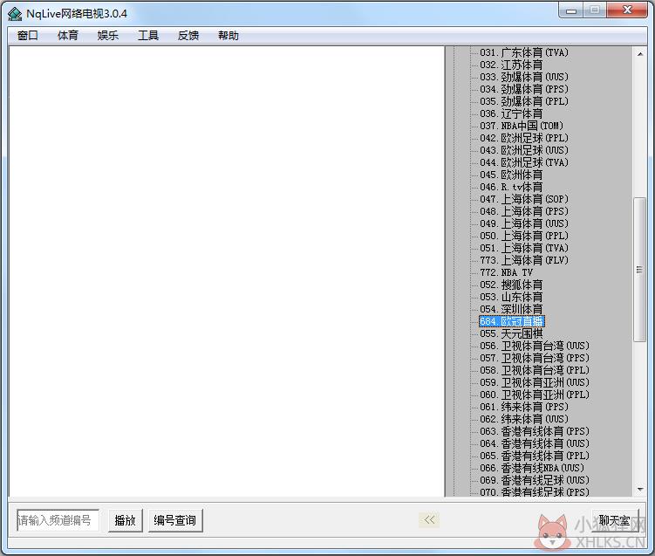The height and width of the screenshot is (556, 655).
Task: Open the 娱乐 menu
Action: tap(108, 36)
